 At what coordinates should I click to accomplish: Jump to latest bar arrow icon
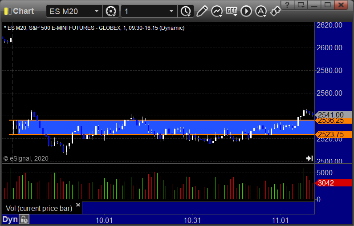pyautogui.click(x=309, y=158)
